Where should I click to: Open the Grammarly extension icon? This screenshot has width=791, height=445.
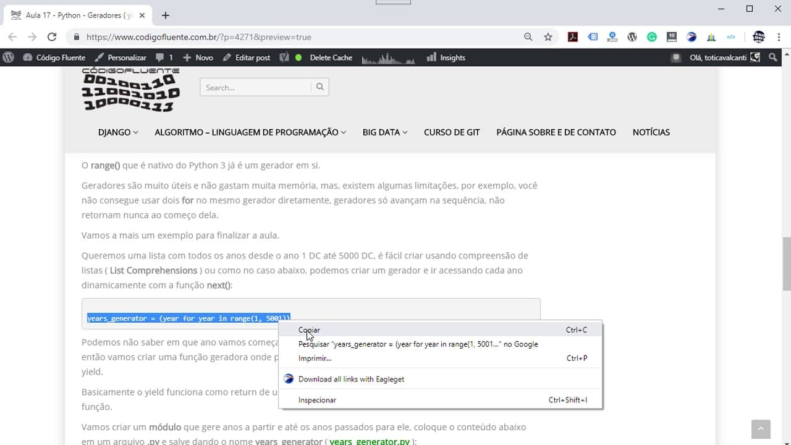pos(652,37)
